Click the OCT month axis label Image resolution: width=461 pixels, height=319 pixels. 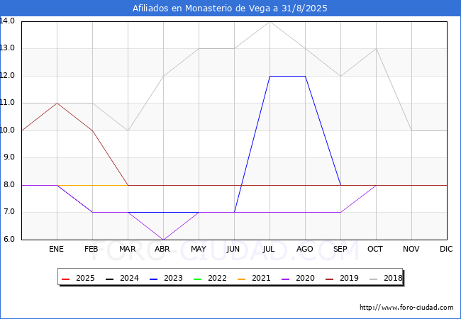pyautogui.click(x=376, y=250)
